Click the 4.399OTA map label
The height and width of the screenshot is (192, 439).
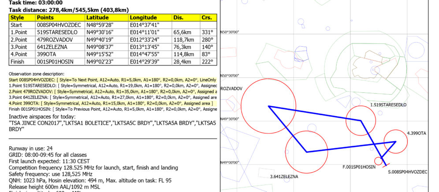416,133
